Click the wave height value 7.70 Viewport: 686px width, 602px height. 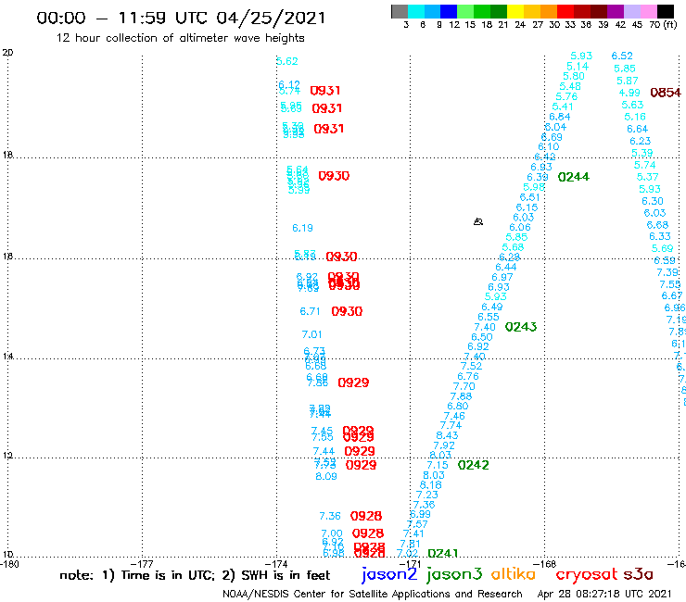[x=464, y=386]
